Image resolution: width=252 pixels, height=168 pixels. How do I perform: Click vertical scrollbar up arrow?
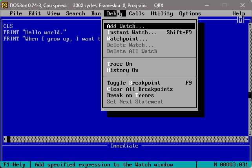(250, 26)
